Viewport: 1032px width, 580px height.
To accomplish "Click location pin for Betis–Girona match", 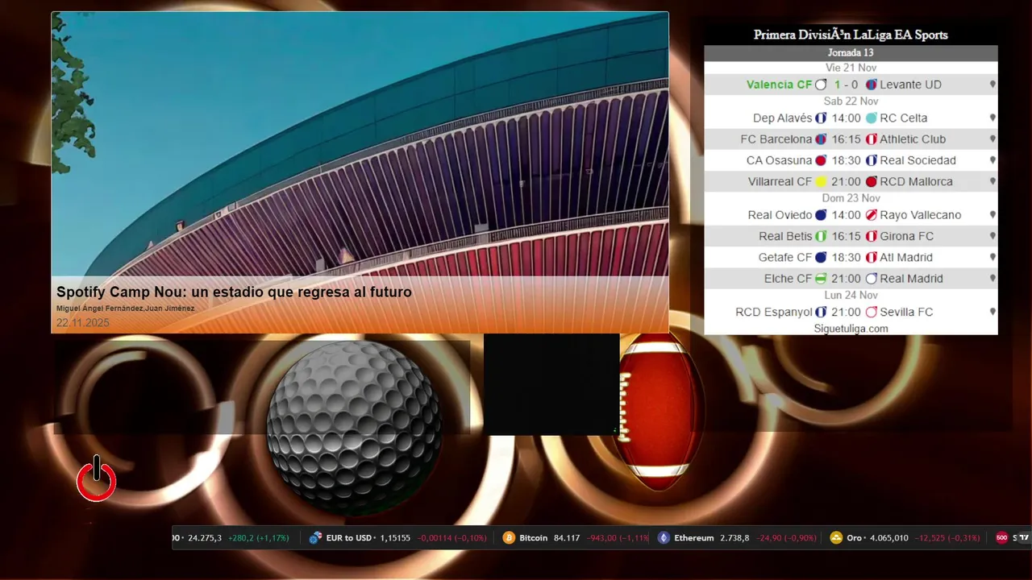I will pos(992,236).
